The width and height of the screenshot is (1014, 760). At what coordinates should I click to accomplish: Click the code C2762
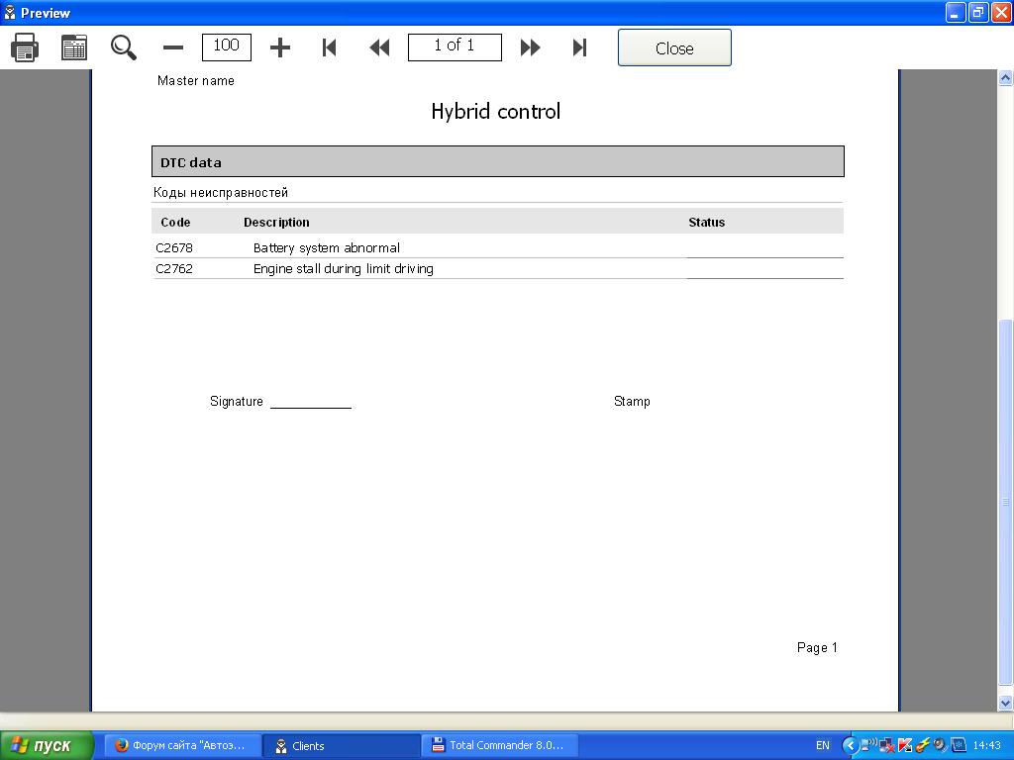(174, 269)
